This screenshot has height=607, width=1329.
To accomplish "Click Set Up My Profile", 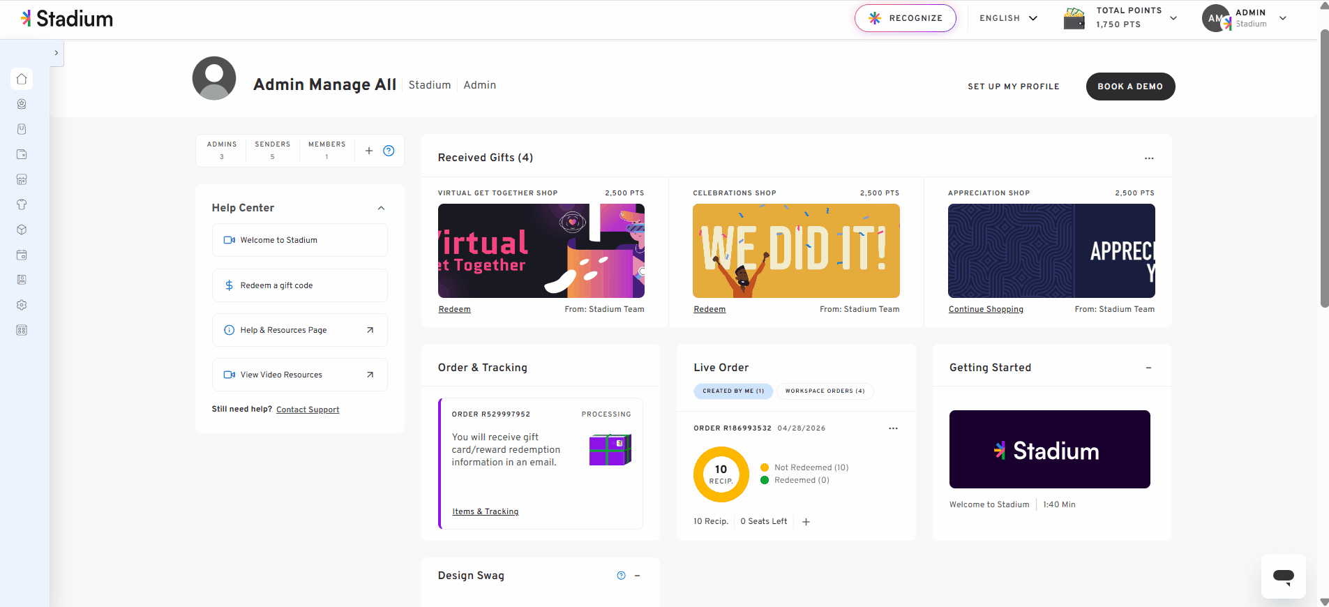I will coord(1013,87).
